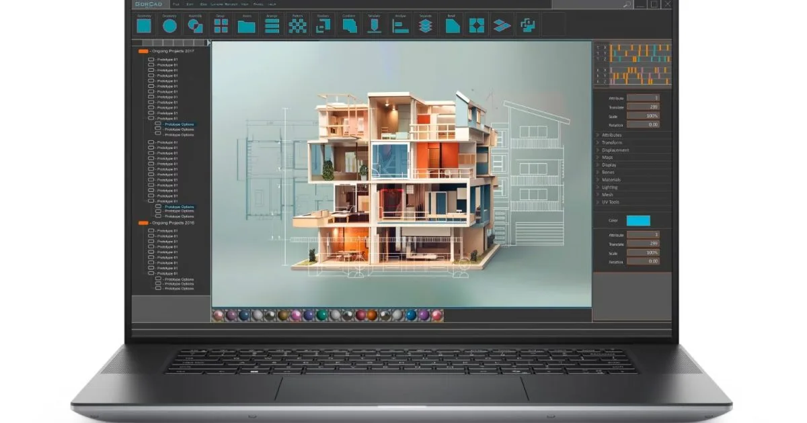Click the Analyze bar chart icon
Viewport: 807px width, 423px height.
[x=400, y=26]
